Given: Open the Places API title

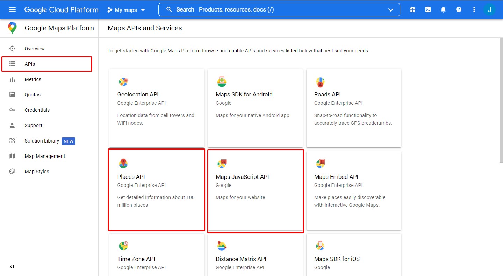Looking at the screenshot, I should [x=131, y=177].
